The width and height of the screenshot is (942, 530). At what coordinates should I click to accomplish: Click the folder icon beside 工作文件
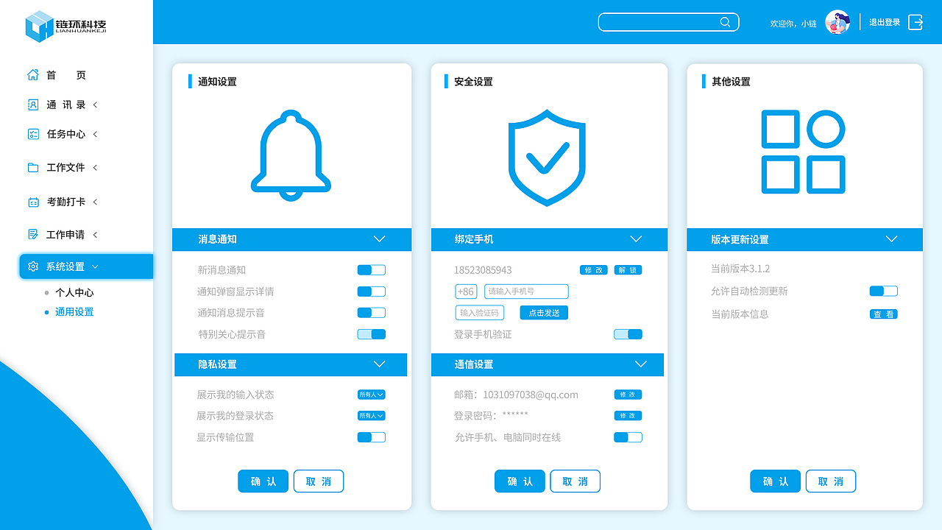coord(33,167)
